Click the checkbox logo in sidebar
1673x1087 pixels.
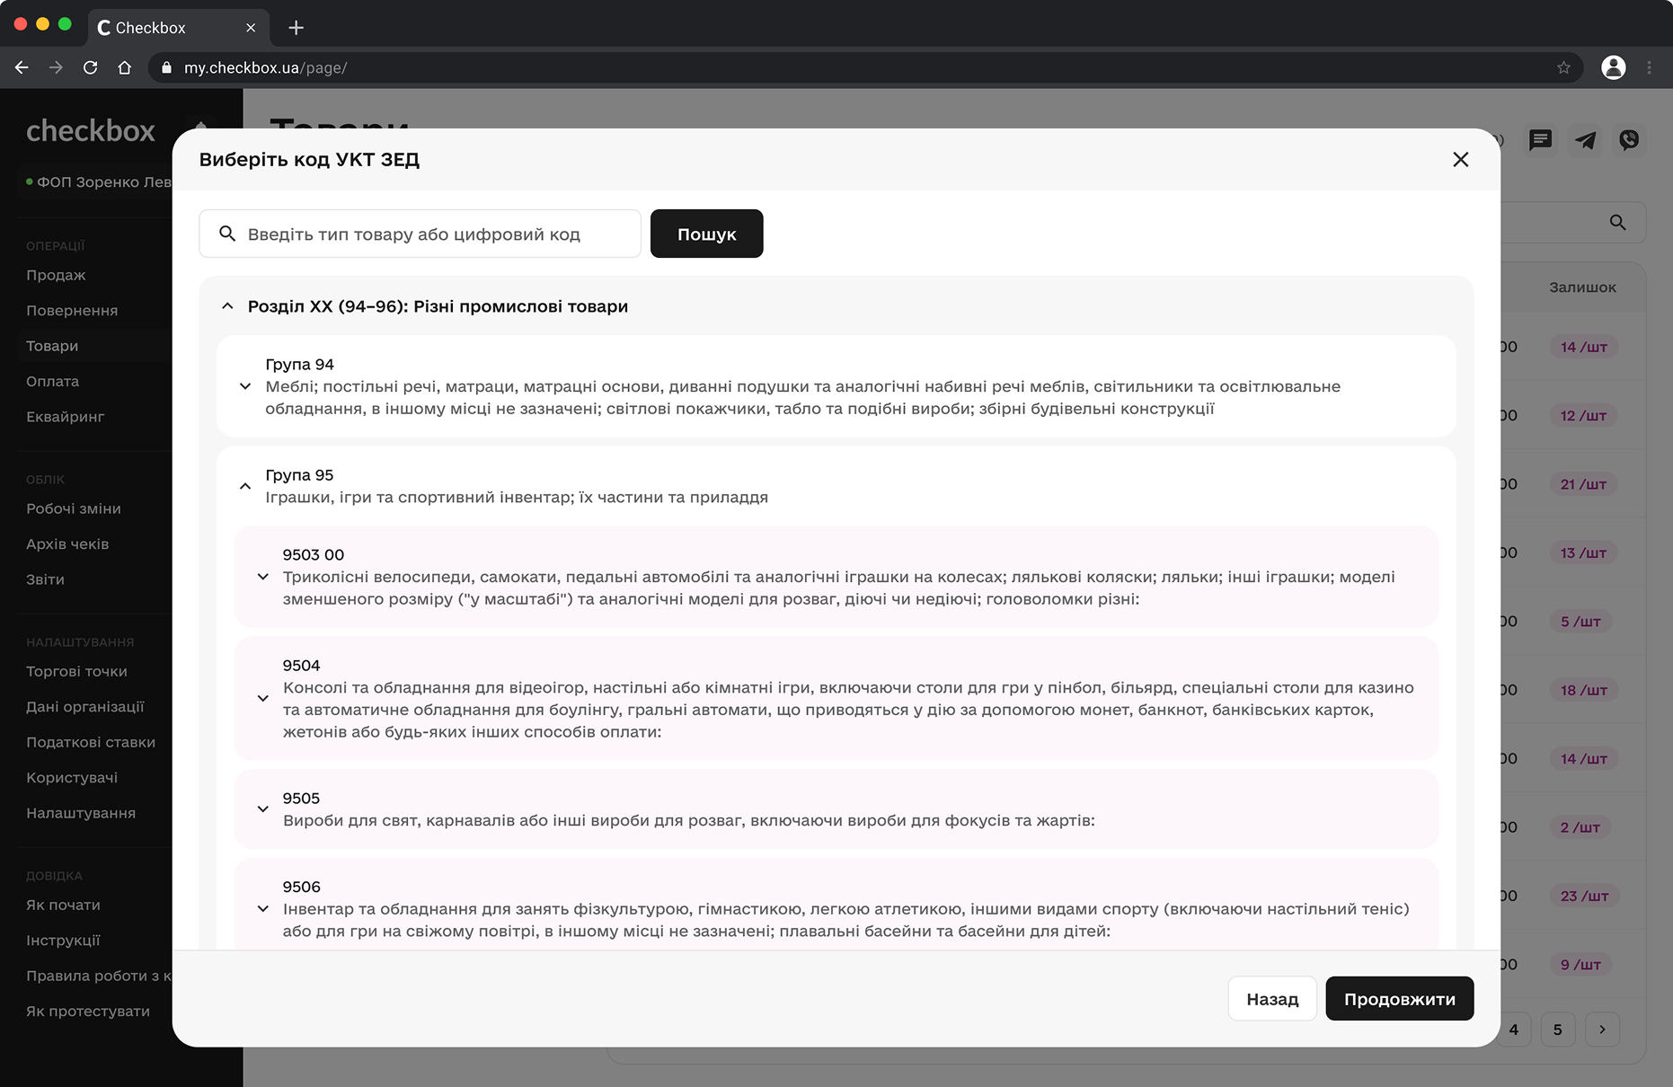tap(91, 131)
